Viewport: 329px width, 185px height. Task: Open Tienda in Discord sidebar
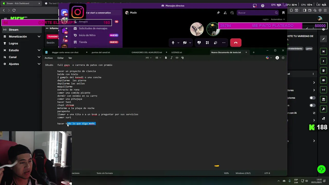[x=83, y=42]
